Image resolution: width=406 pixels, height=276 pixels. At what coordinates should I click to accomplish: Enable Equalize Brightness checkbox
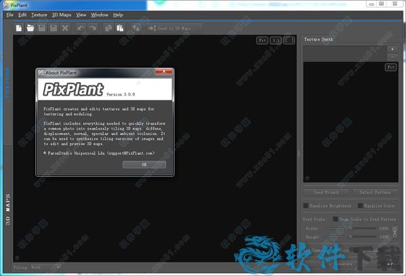coord(306,205)
